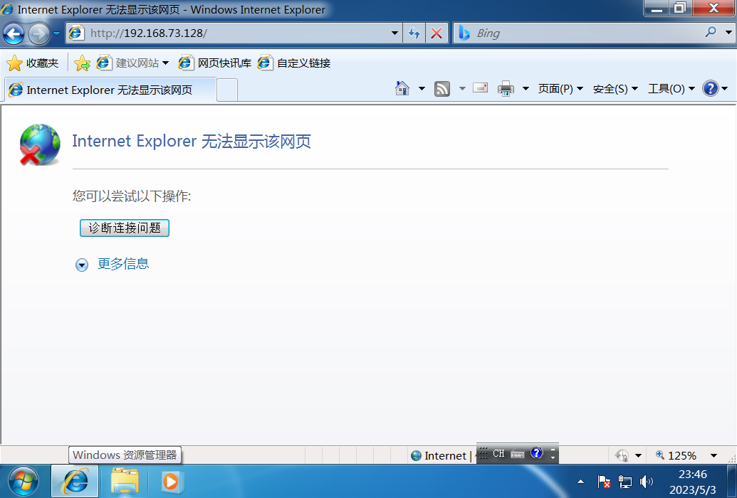
Task: Show hidden tray icons arrow
Action: (x=581, y=482)
